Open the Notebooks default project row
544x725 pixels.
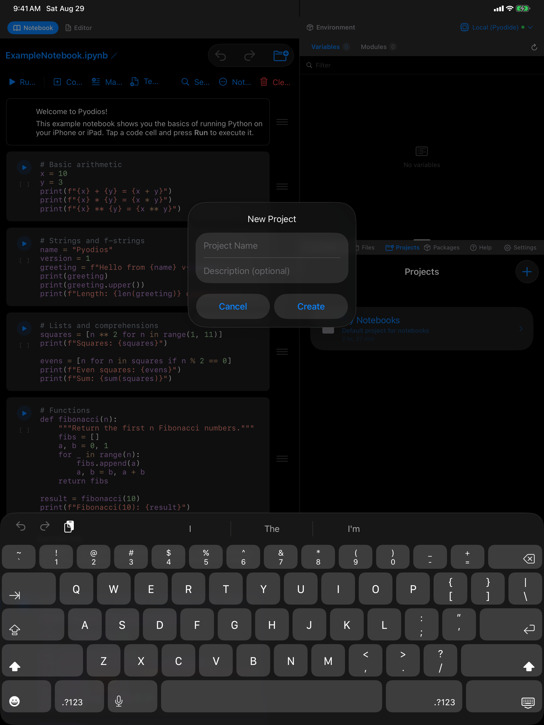(x=422, y=329)
